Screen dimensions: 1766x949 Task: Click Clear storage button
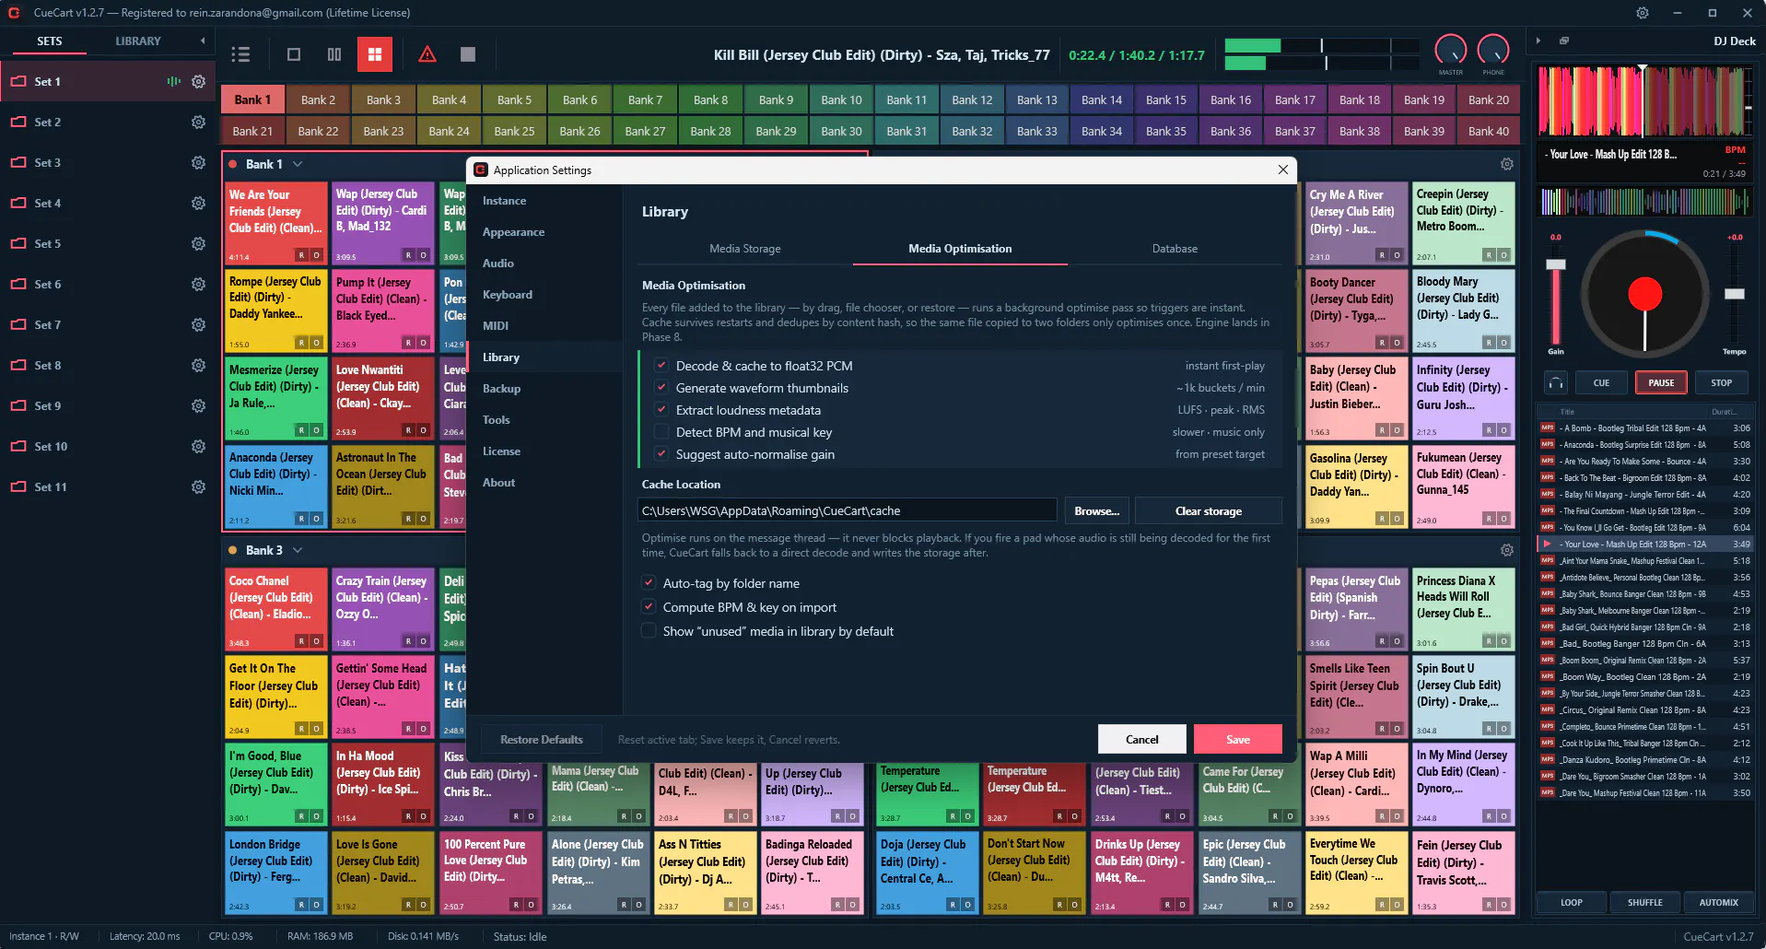1209,511
